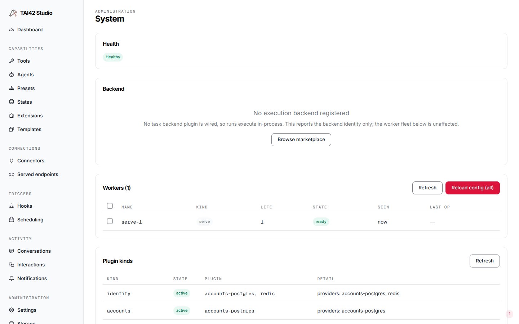Click the STATE column header in Workers
The height and width of the screenshot is (324, 519).
pyautogui.click(x=320, y=207)
